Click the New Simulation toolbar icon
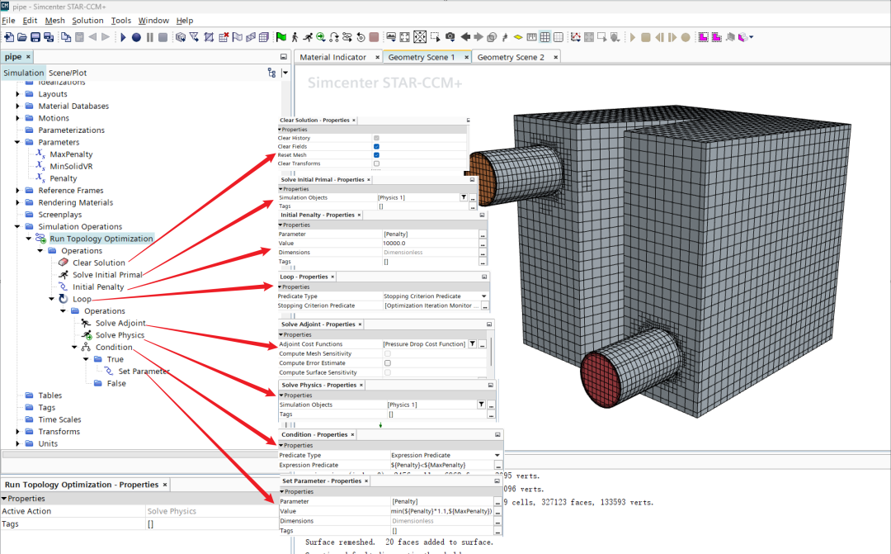Image resolution: width=891 pixels, height=554 pixels. (x=9, y=37)
